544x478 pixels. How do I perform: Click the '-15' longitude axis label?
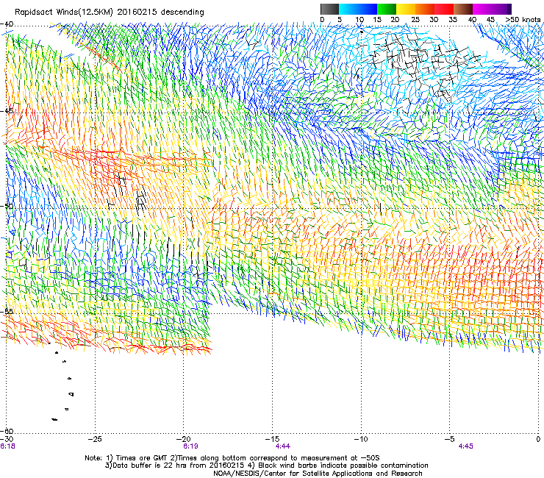click(272, 439)
